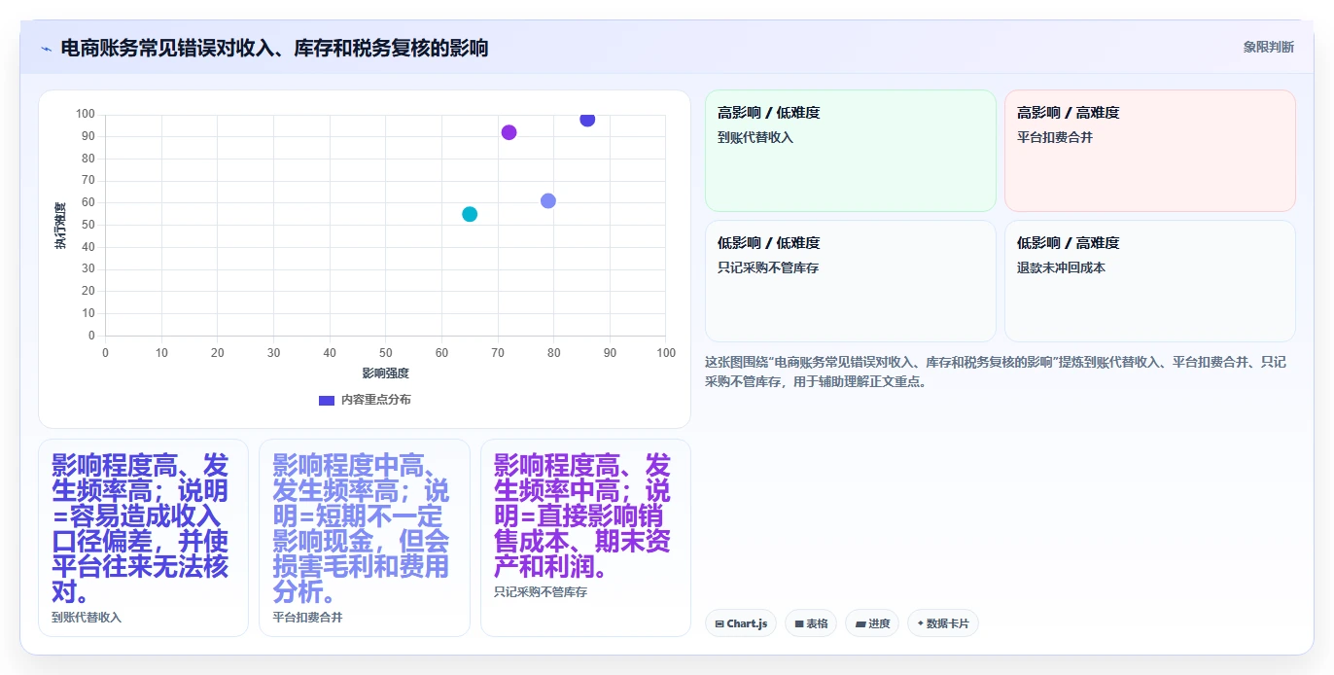Click the purple scatter data point

[x=509, y=132]
